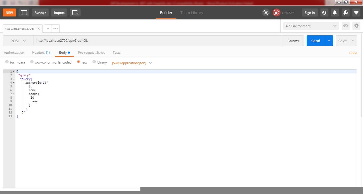Click the new window icon button

(x=75, y=12)
